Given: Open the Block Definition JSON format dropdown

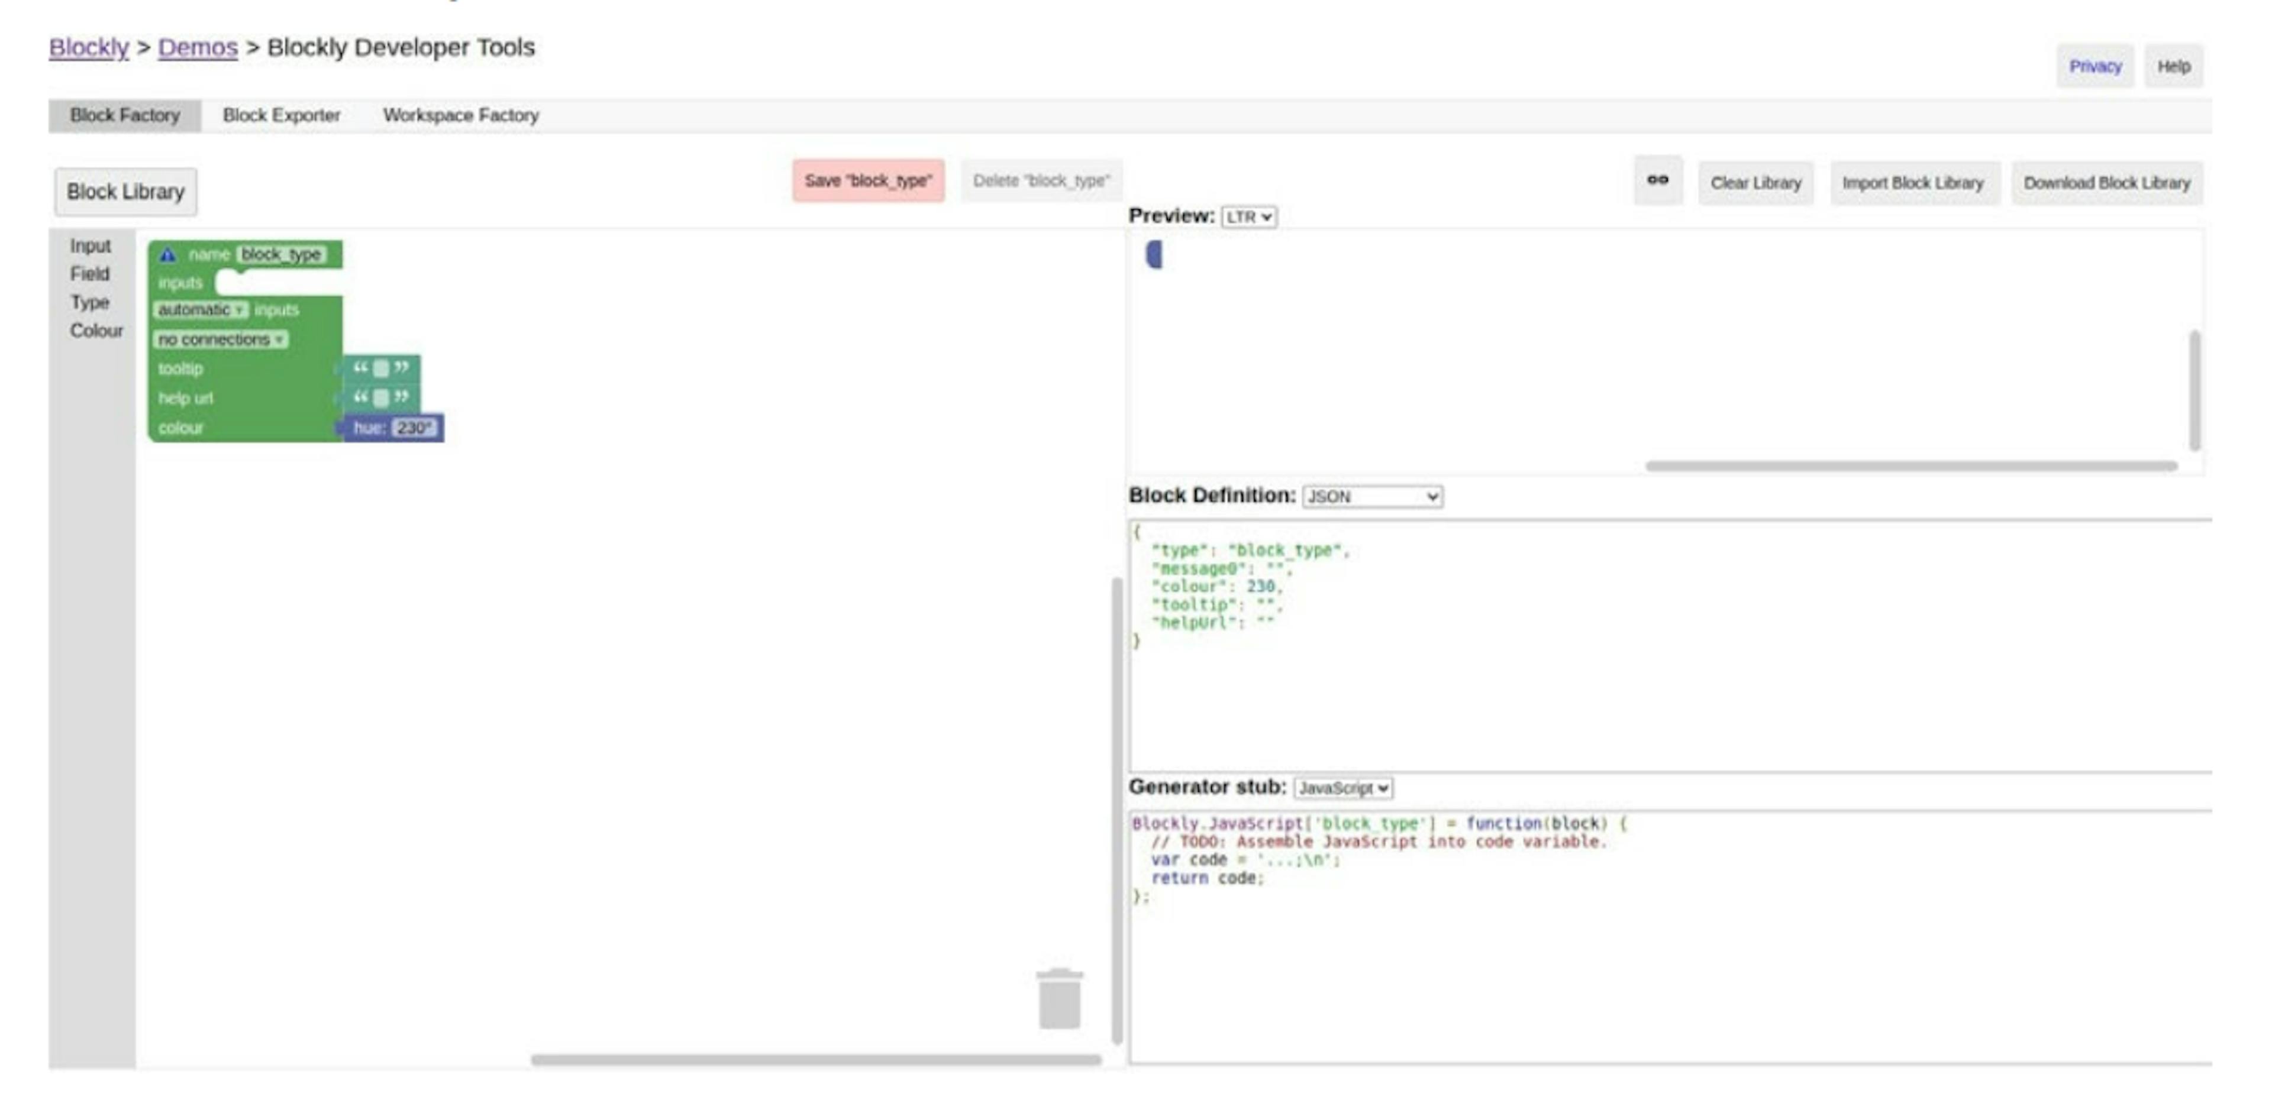Looking at the screenshot, I should [x=1371, y=497].
